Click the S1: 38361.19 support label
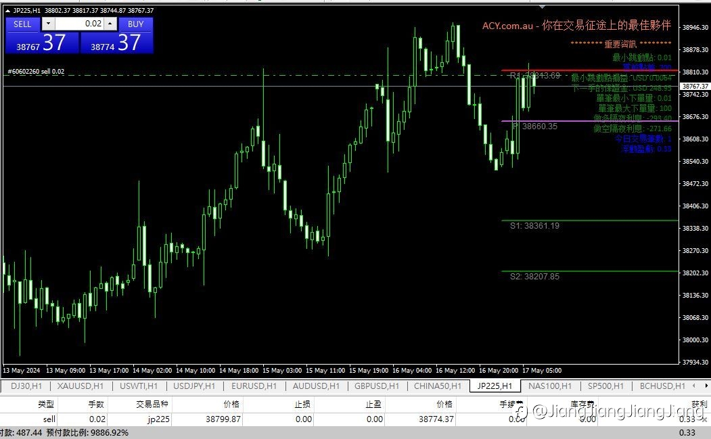Screen dimensions: 711x439 click(x=534, y=225)
